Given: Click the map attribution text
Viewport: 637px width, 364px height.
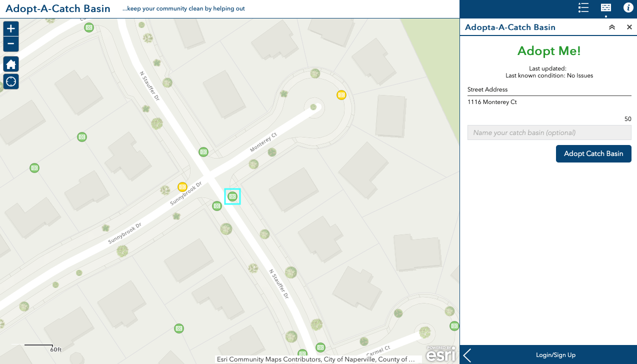Looking at the screenshot, I should pyautogui.click(x=316, y=359).
